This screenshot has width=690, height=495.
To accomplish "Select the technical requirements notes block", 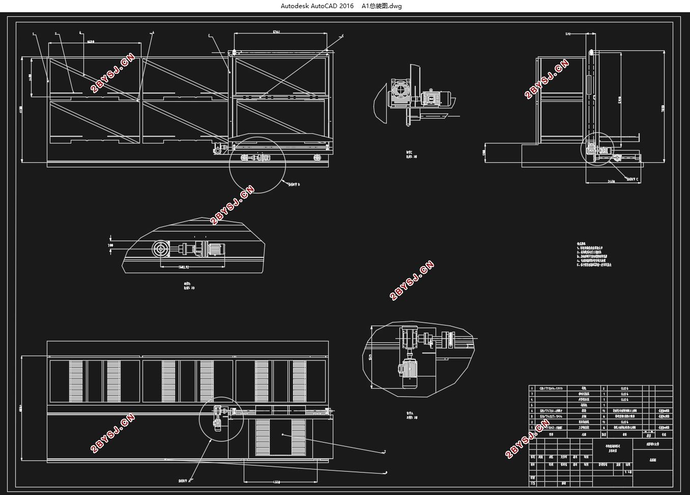I will tap(594, 254).
